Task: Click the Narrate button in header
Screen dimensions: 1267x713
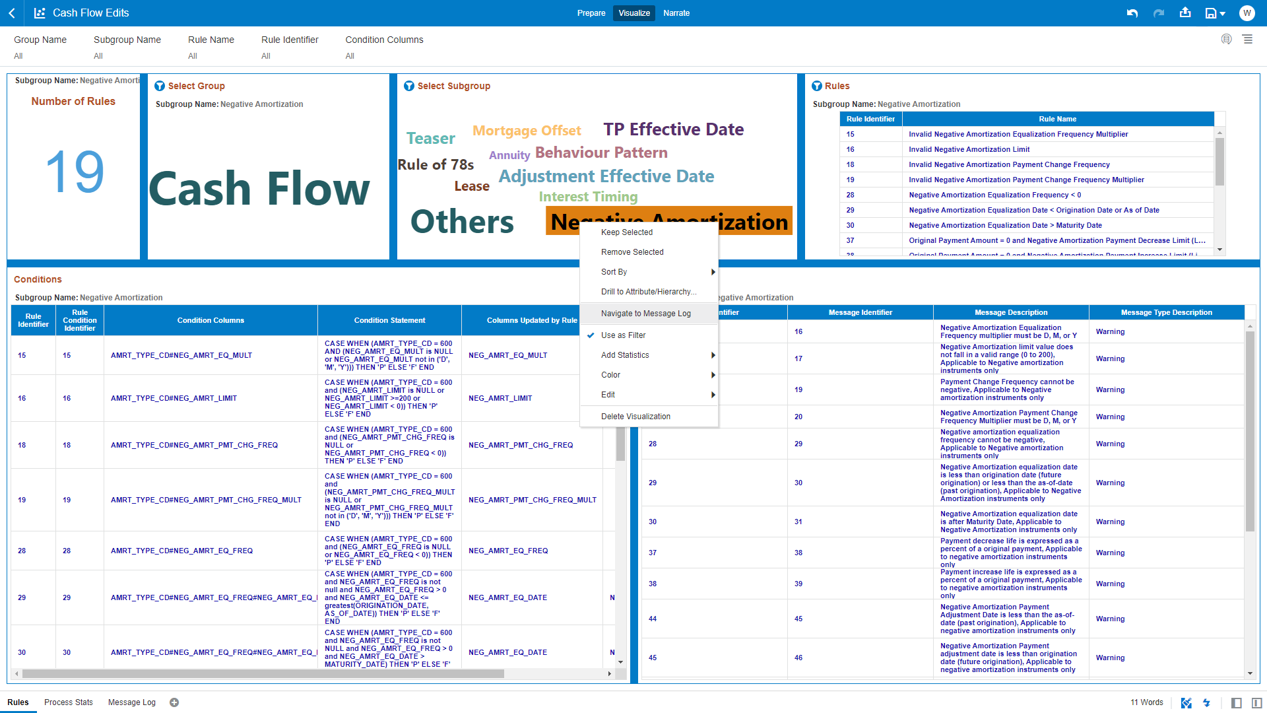Action: (x=676, y=13)
